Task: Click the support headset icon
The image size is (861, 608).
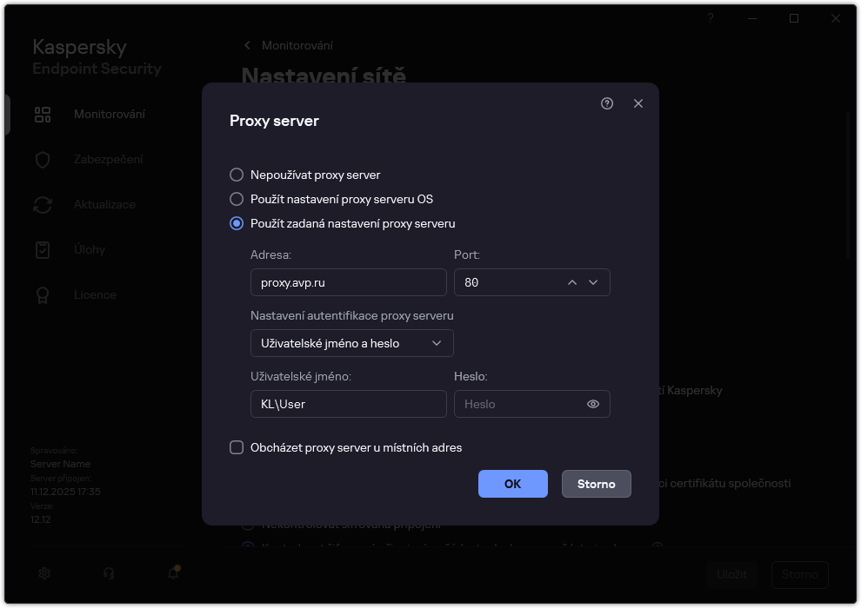Action: (108, 573)
